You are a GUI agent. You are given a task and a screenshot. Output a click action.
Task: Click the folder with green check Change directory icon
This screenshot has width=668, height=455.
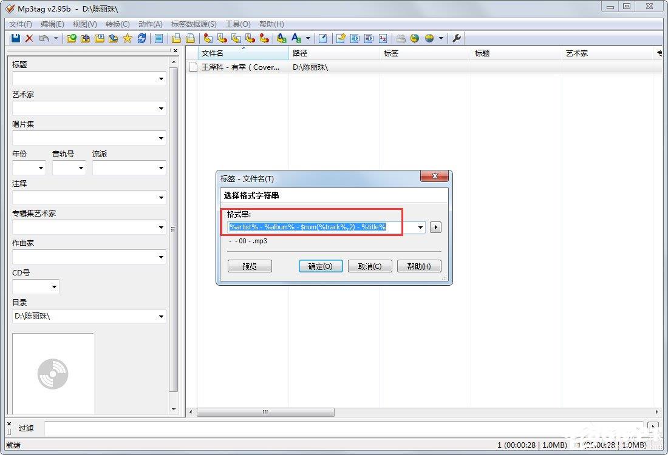tap(72, 38)
